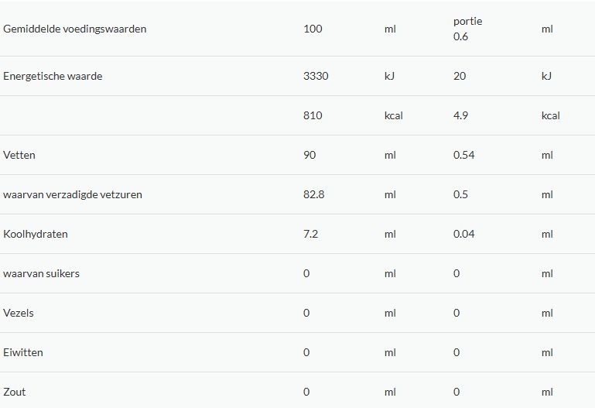Click the 0.54 portion fat value

[463, 155]
